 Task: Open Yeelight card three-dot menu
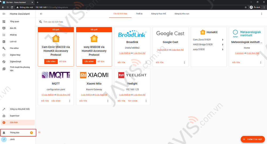(x=146, y=101)
